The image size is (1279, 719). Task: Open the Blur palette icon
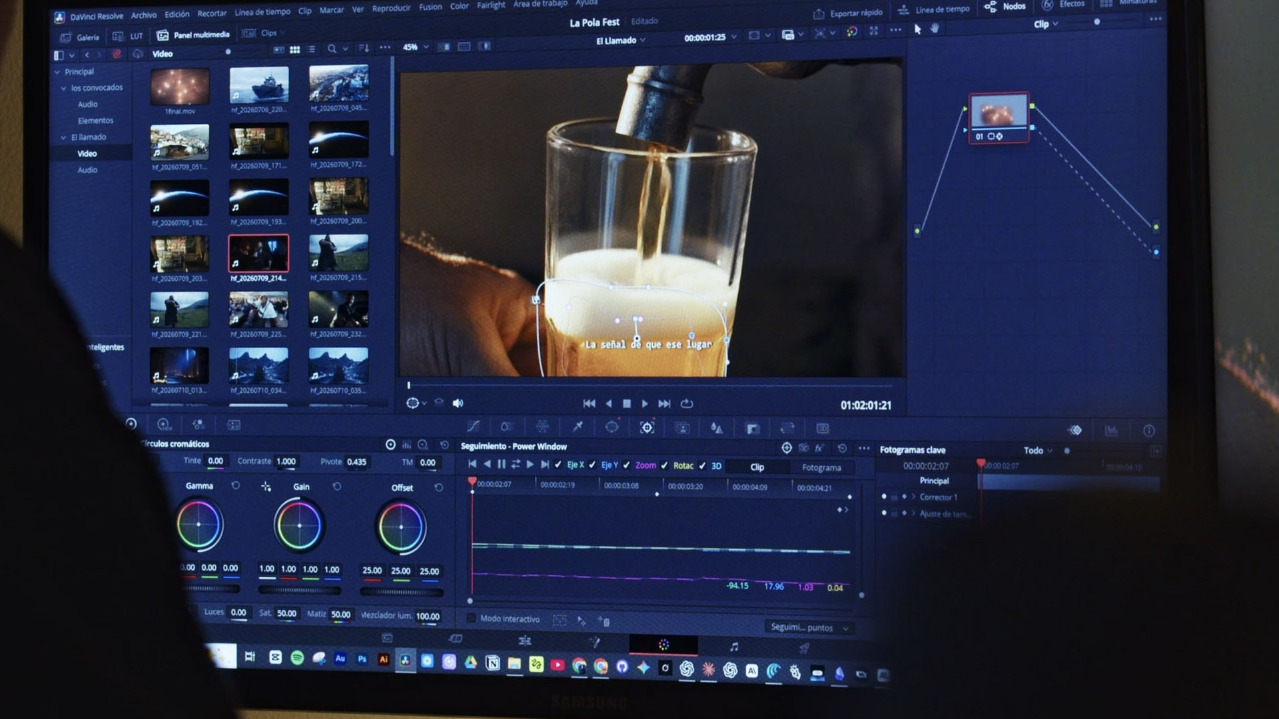click(x=717, y=428)
